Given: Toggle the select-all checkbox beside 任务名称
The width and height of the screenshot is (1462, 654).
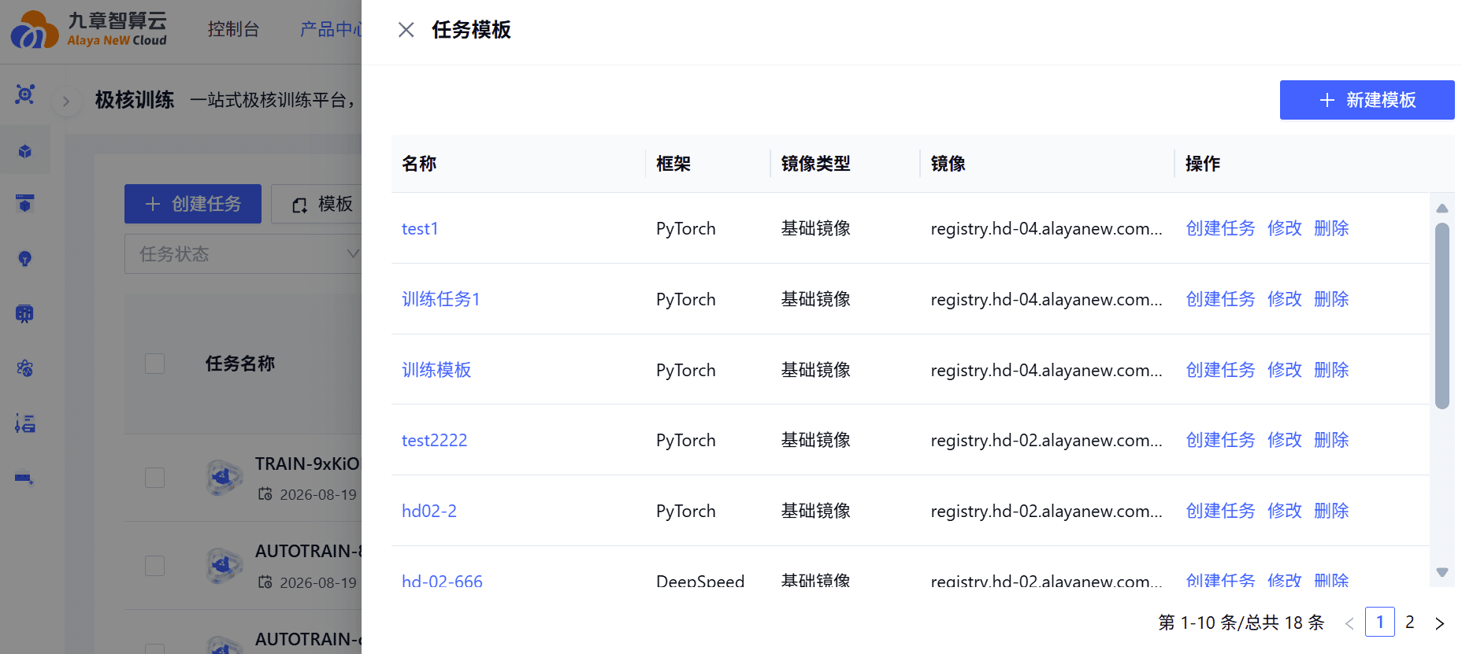Looking at the screenshot, I should pyautogui.click(x=155, y=364).
